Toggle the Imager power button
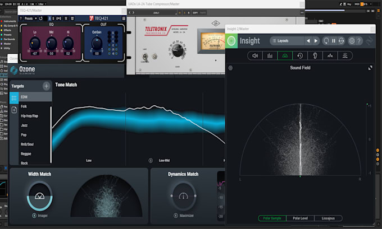The width and height of the screenshot is (382, 229). (34, 216)
